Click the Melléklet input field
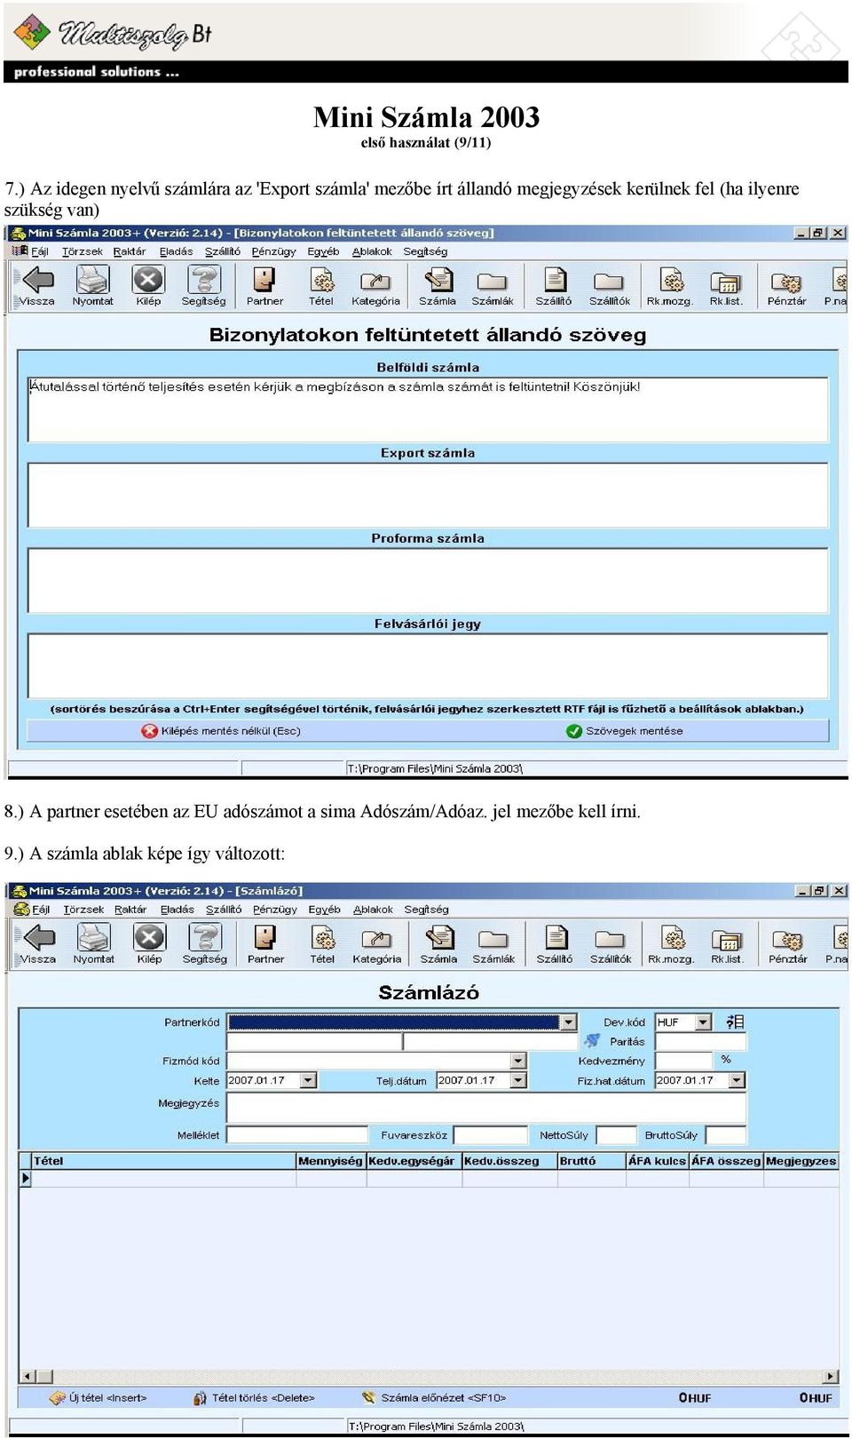The width and height of the screenshot is (852, 1439). (297, 1134)
